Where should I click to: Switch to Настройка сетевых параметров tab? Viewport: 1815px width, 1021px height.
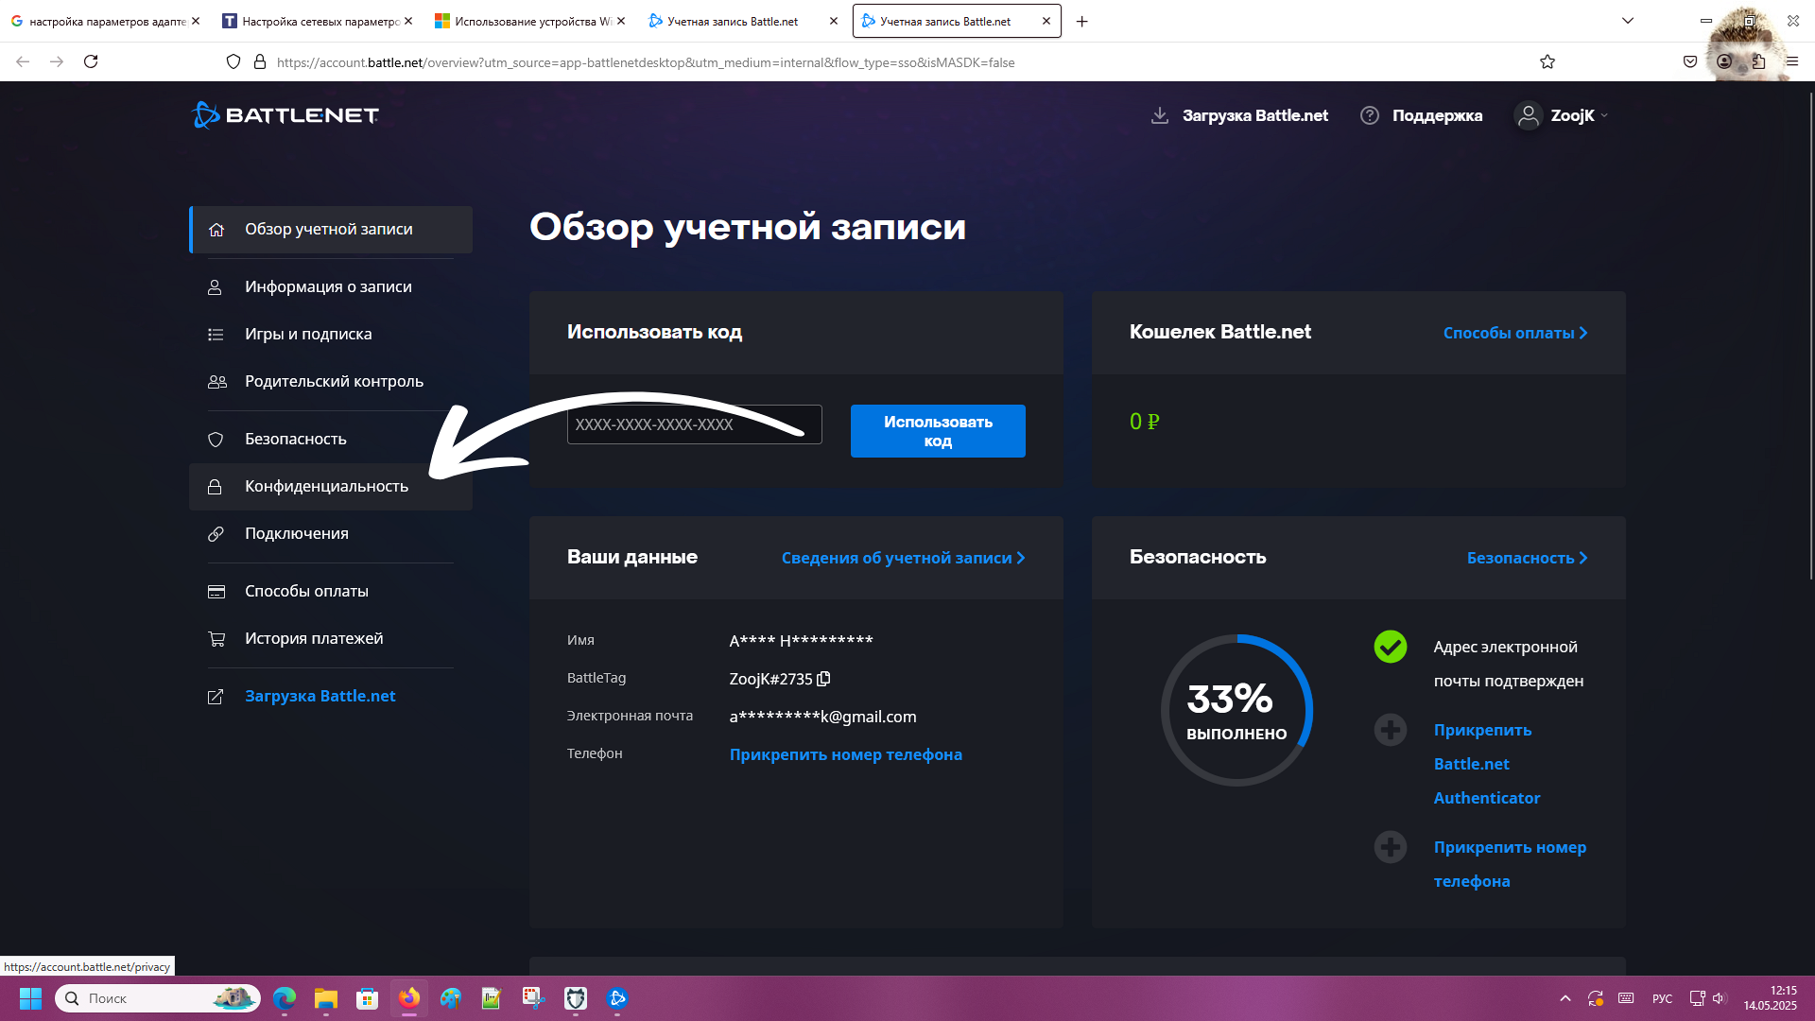click(319, 21)
